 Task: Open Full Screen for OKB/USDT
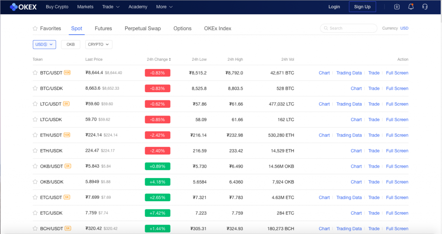tap(397, 166)
